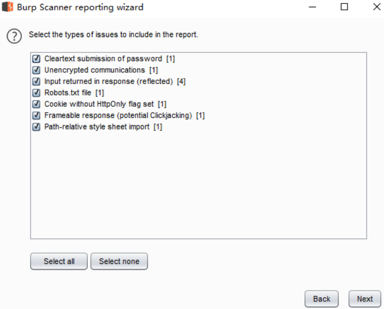Maximize the reporting wizard window
The width and height of the screenshot is (384, 309).
(x=344, y=7)
